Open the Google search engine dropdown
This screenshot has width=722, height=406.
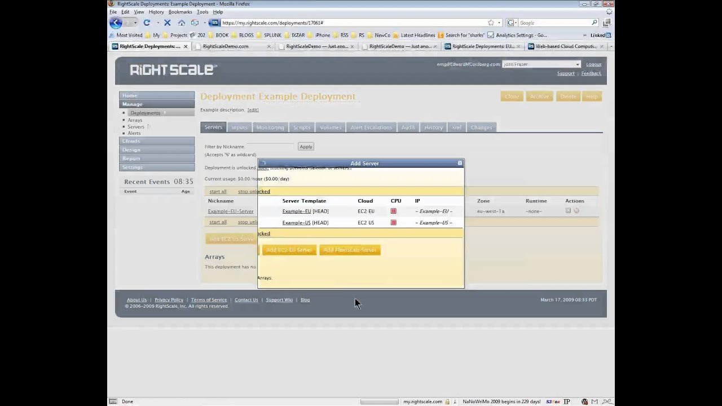click(512, 23)
